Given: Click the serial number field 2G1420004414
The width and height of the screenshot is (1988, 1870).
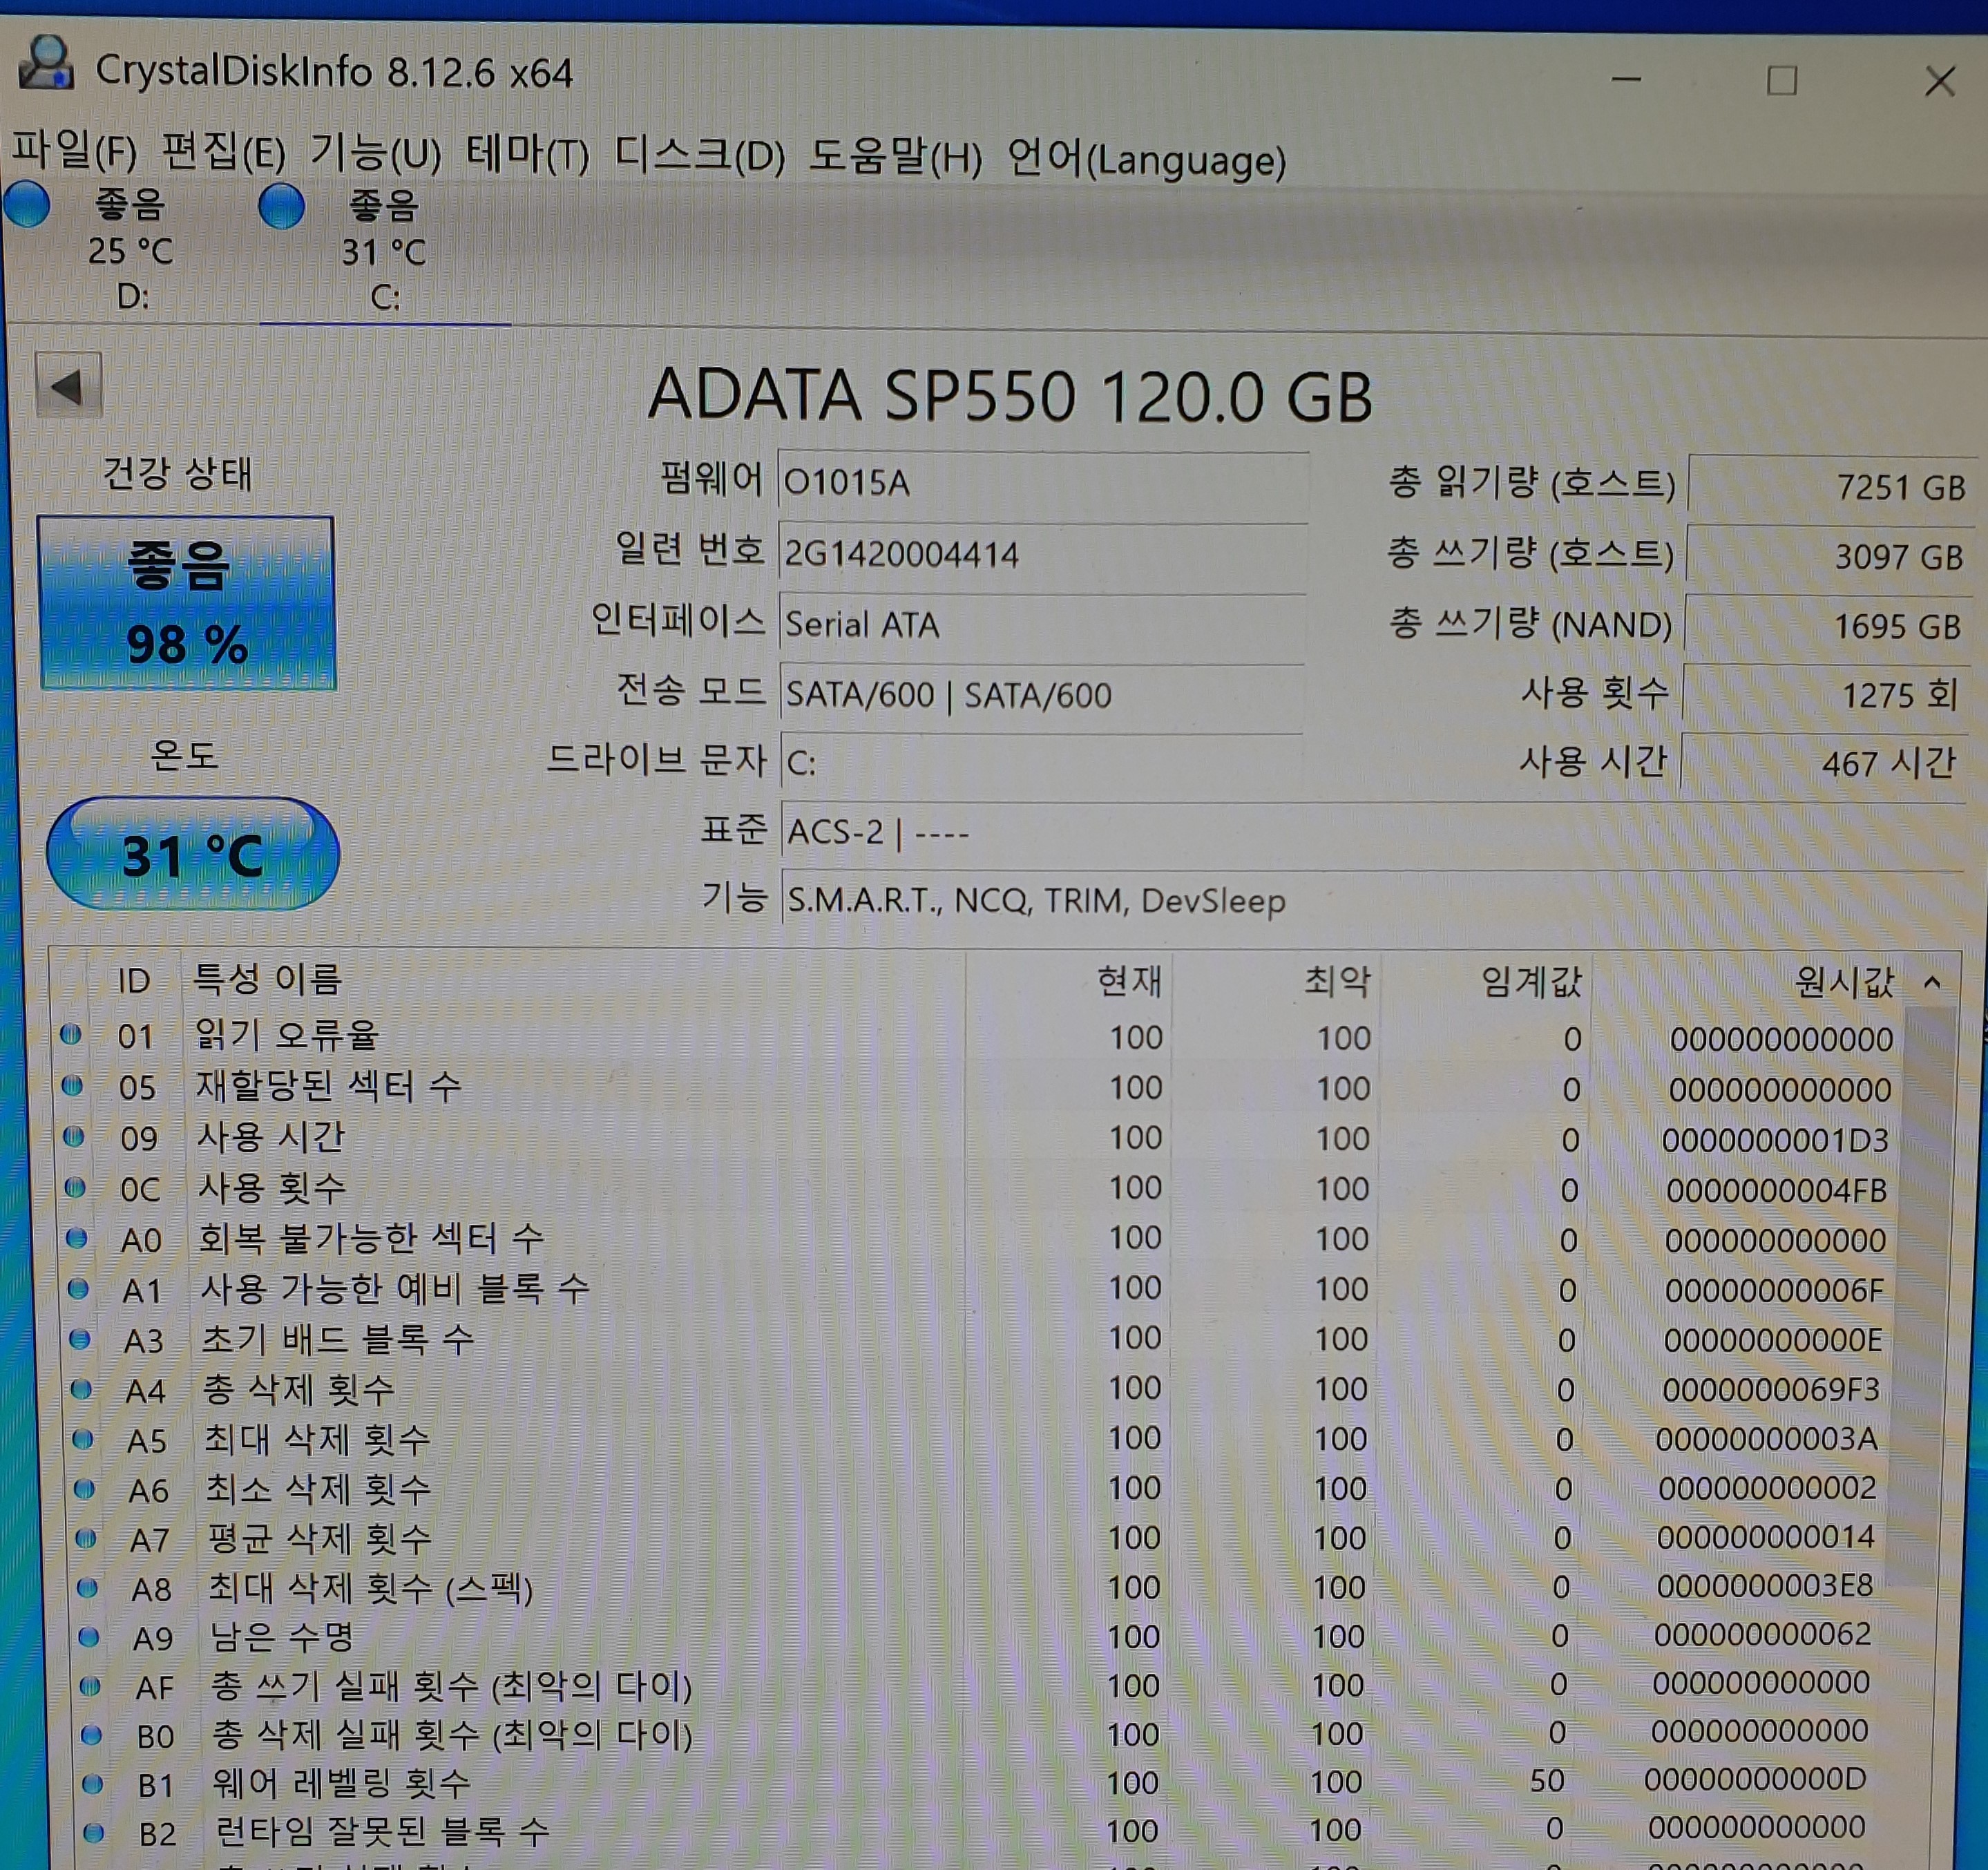Looking at the screenshot, I should click(1043, 553).
